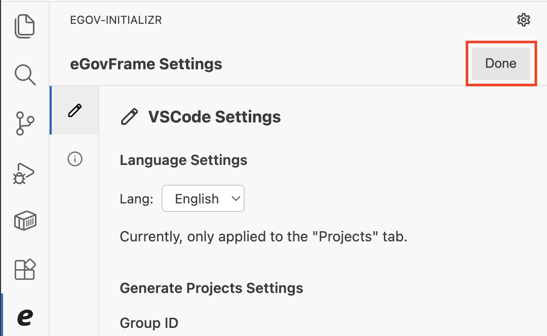
Task: Open the Lang dropdown set to English
Action: (203, 198)
